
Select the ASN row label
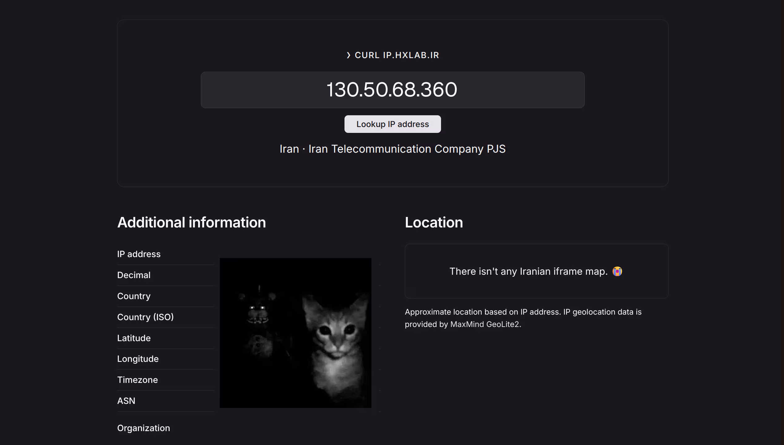126,401
